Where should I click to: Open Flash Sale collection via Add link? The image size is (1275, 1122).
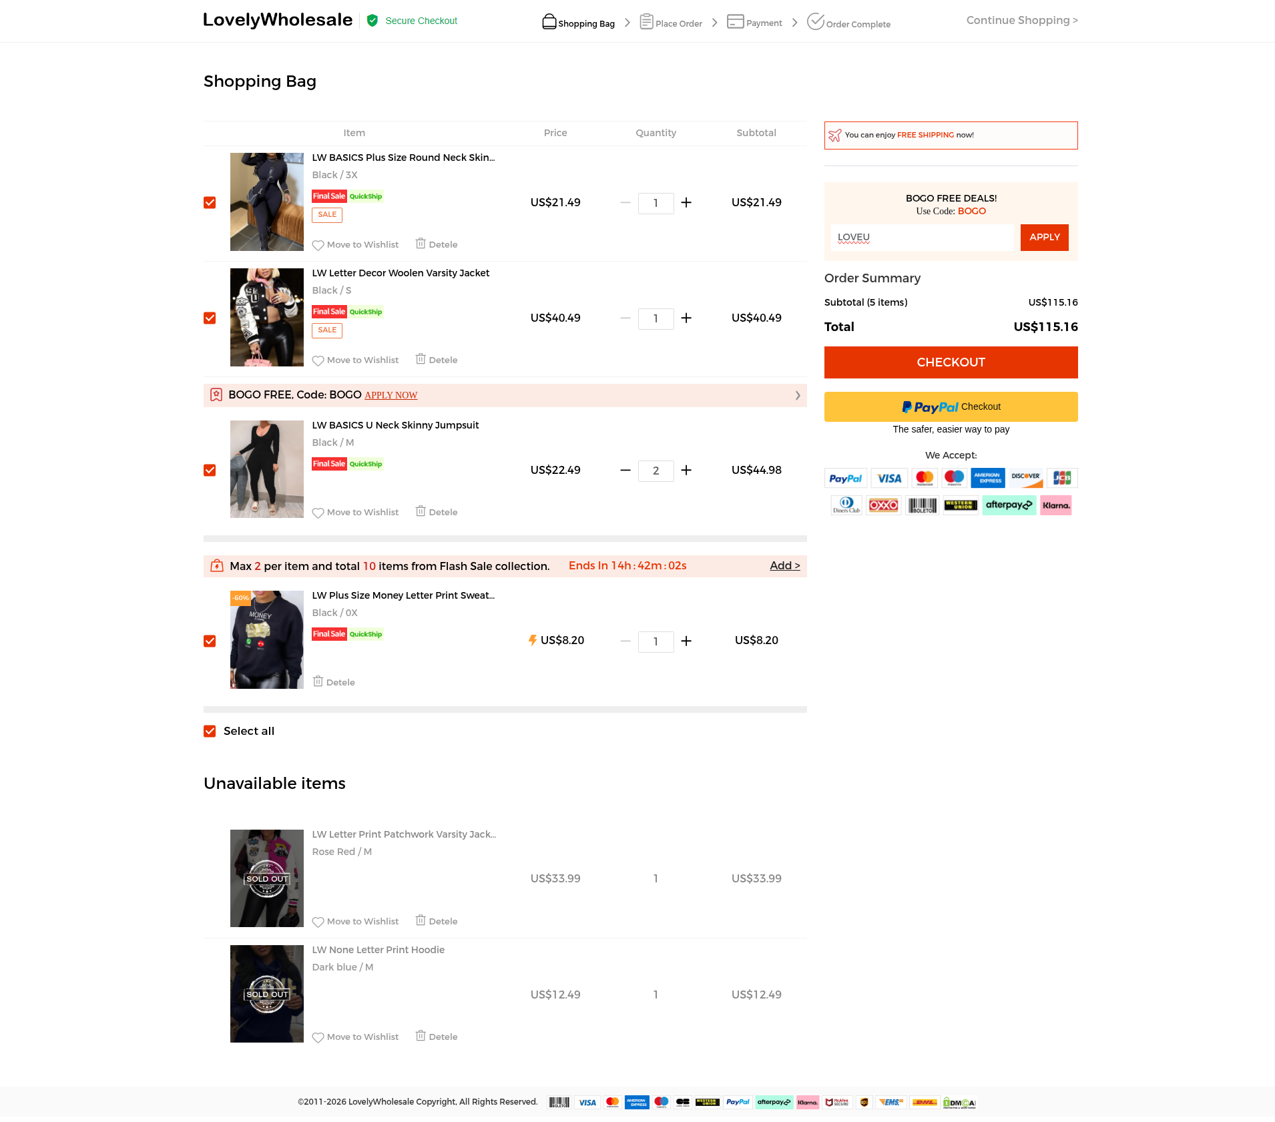[x=785, y=565]
